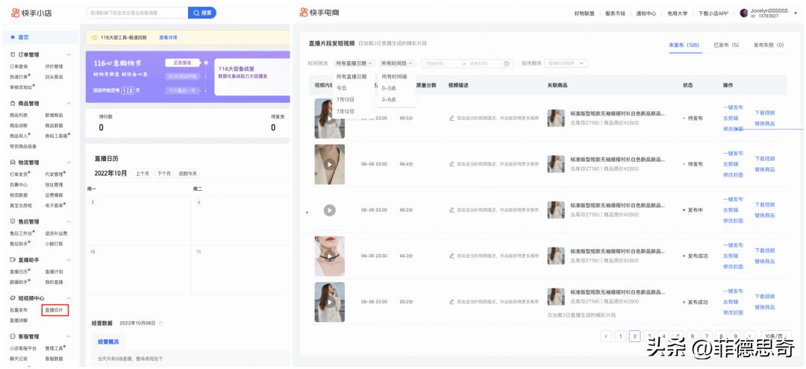Viewport: 806px width, 369px height.
Task: Switch to the 已发布 (5) tab
Action: [x=726, y=45]
